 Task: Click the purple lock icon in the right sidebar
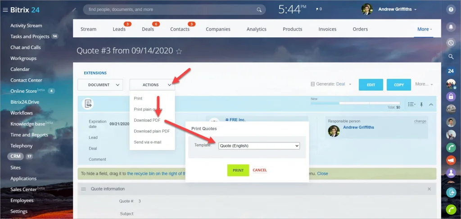click(451, 96)
